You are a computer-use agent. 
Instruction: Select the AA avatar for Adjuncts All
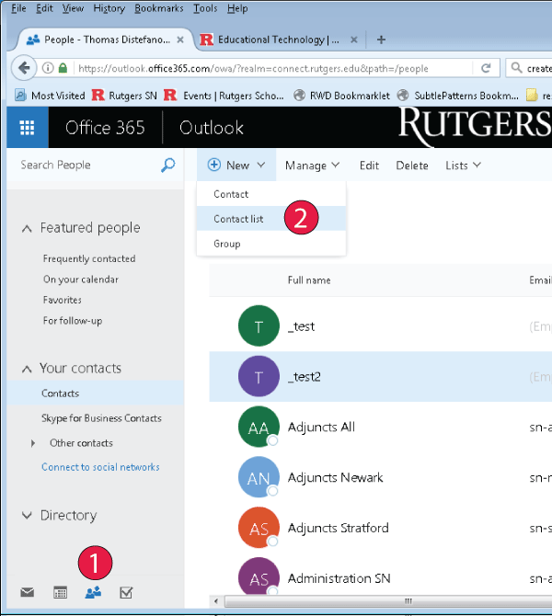[259, 427]
